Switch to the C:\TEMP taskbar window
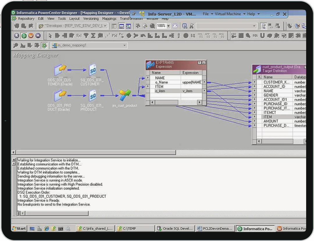Image resolution: width=314 pixels, height=241 pixels. coord(135,228)
